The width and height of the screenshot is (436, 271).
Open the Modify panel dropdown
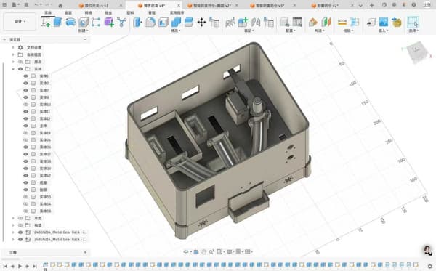click(x=175, y=31)
